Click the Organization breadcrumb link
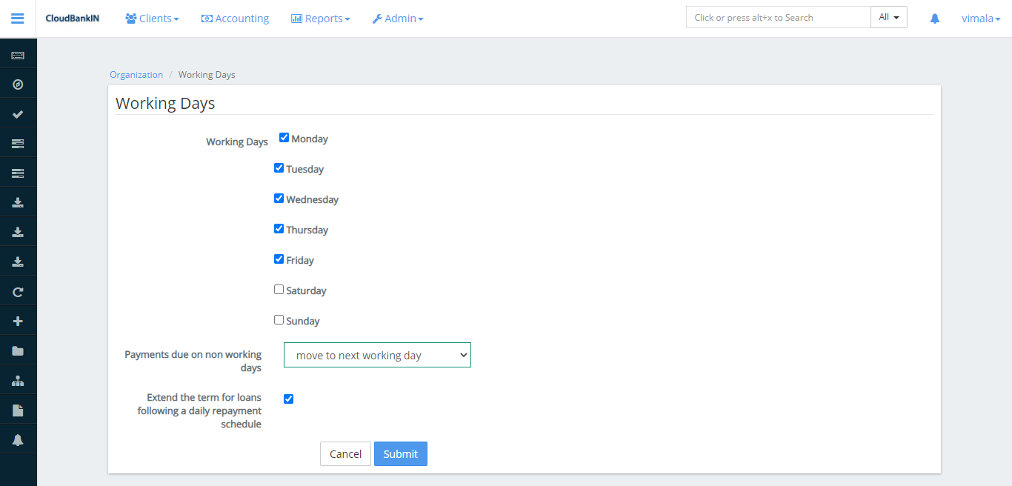Viewport: 1012px width, 486px height. 136,75
